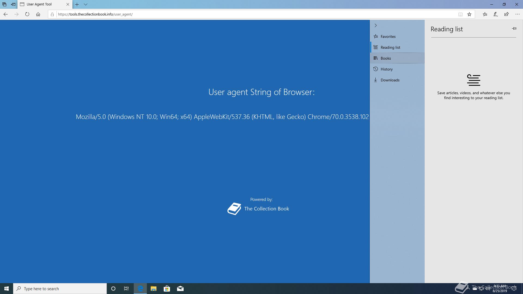Add page to favorites star icon
The image size is (523, 294).
tap(469, 14)
